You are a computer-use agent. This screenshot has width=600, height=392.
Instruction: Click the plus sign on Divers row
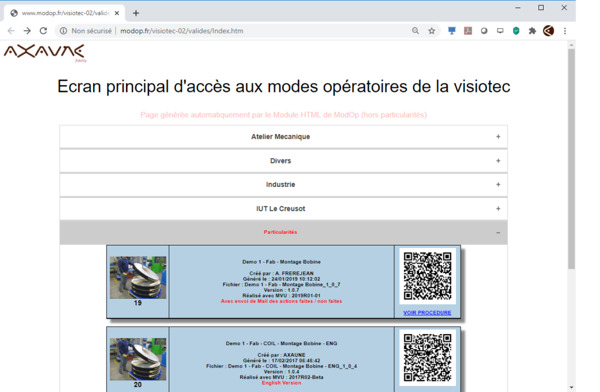(498, 161)
